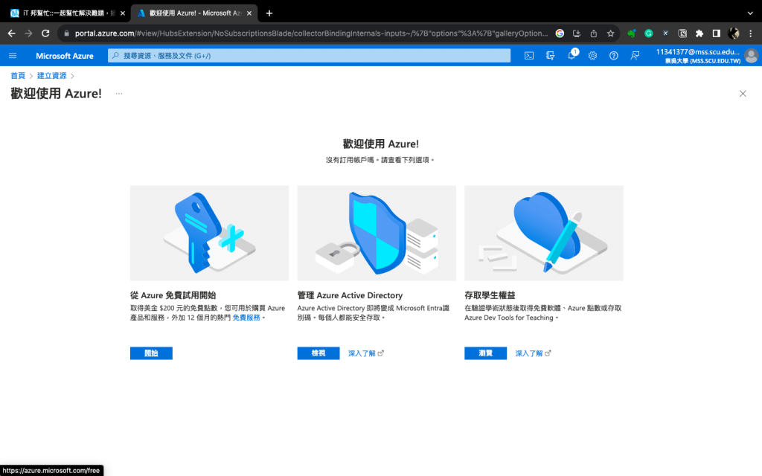This screenshot has height=476, width=762.
Task: Click the 存取學生權益 heading
Action: coord(490,295)
